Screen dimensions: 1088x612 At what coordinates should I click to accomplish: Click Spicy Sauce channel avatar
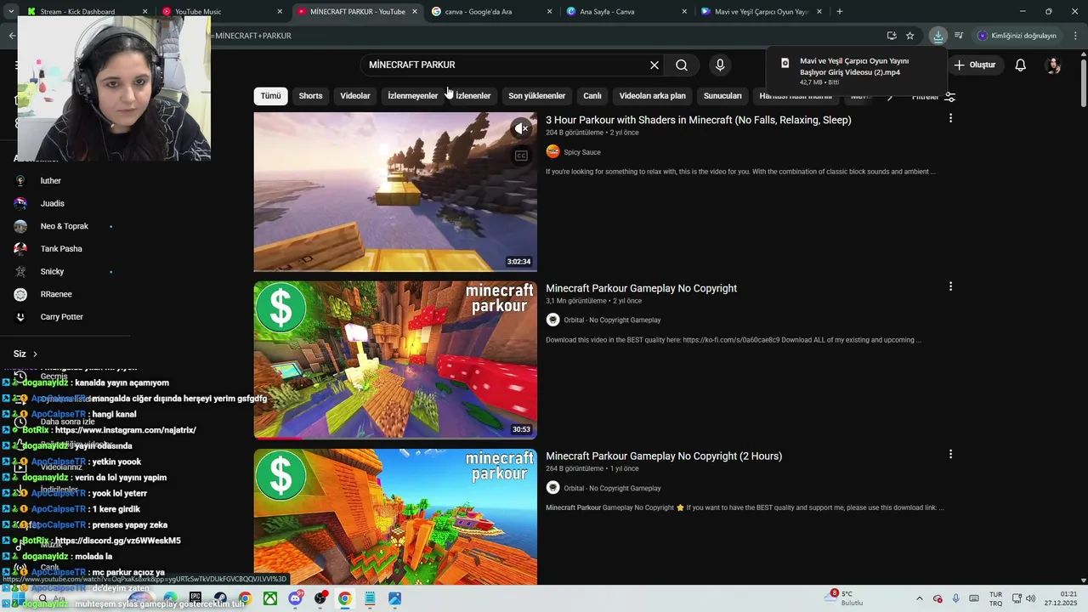(552, 152)
